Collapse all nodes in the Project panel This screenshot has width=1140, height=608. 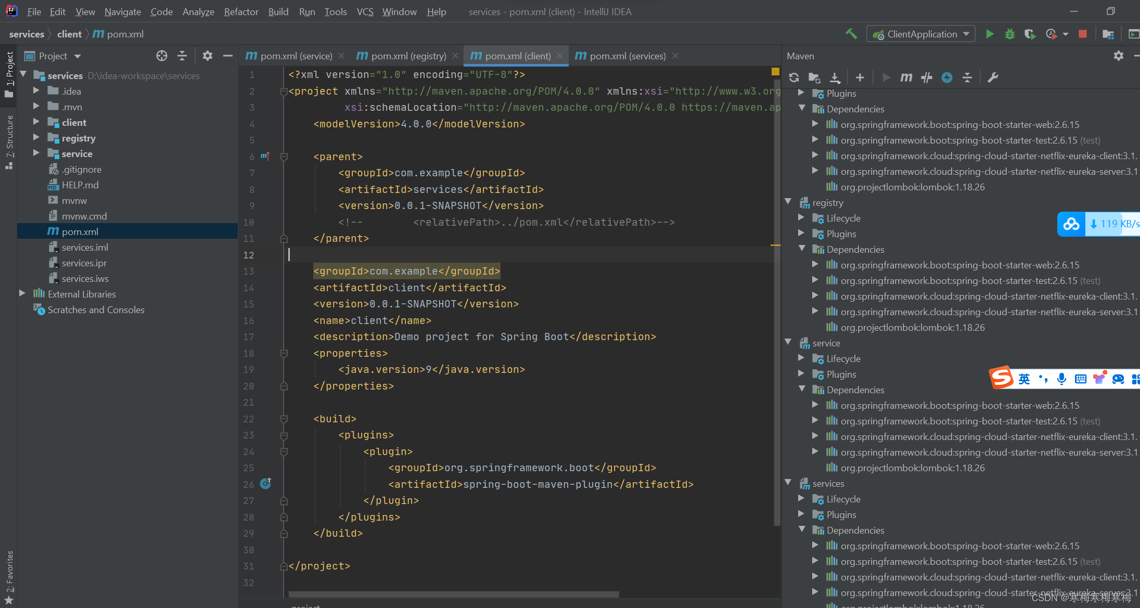pos(182,56)
